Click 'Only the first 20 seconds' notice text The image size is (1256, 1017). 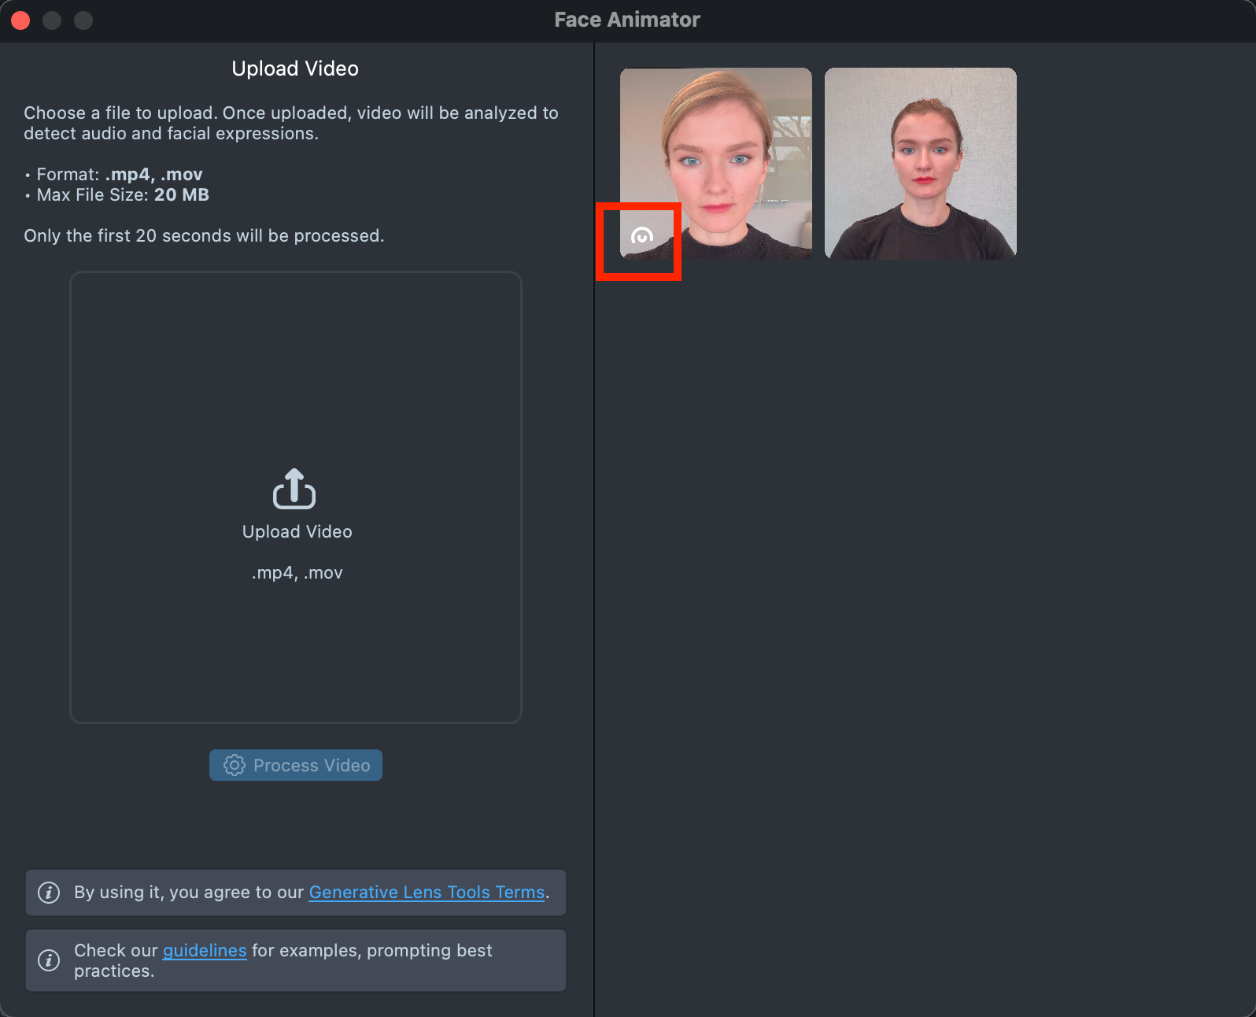click(204, 236)
